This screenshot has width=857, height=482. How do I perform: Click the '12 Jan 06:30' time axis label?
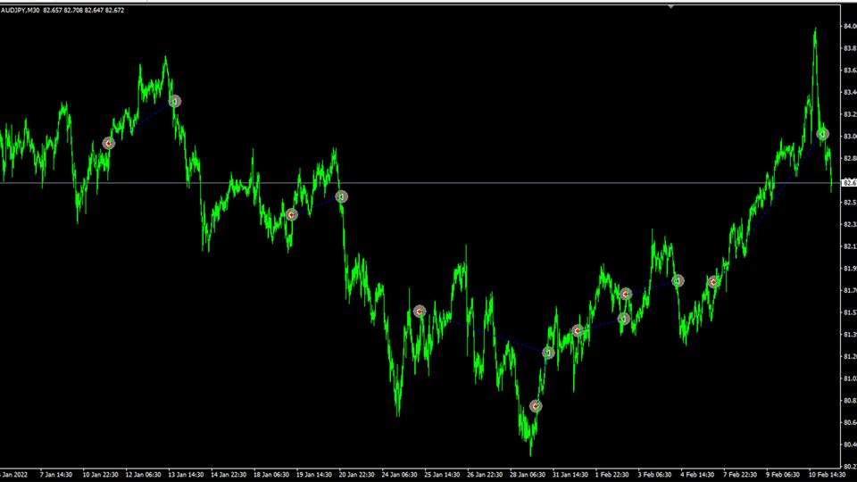[x=143, y=475]
